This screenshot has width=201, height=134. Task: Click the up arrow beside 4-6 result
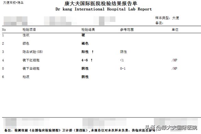92,60
